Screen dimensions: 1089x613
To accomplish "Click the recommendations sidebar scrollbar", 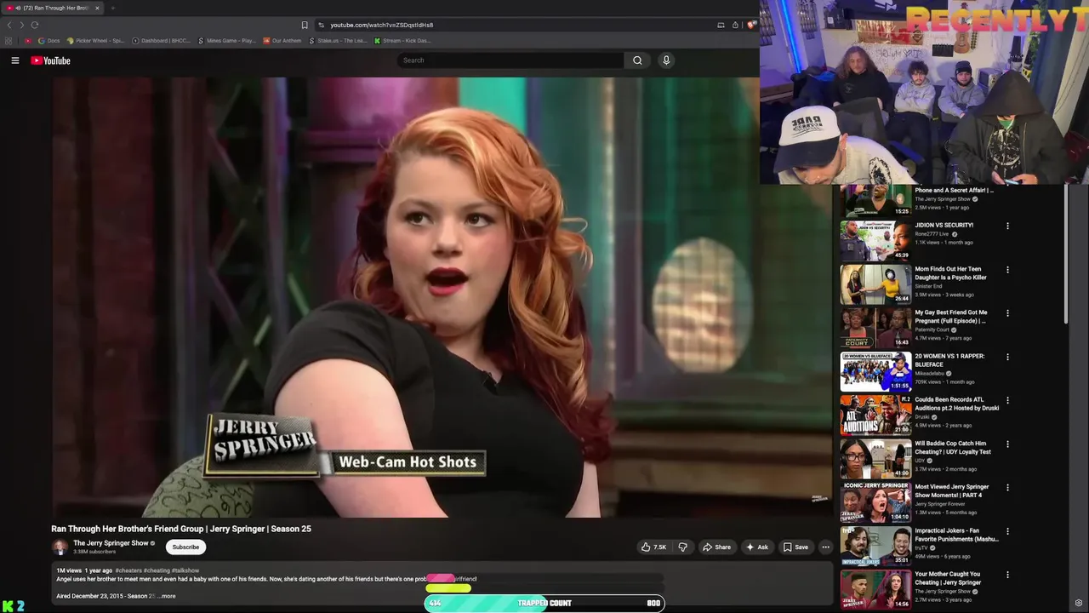I will (x=1067, y=254).
